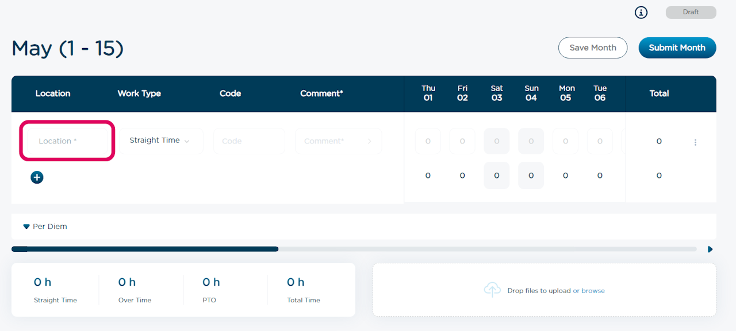Click the highlighted Location input field
Screen dimensions: 736x331
pos(67,141)
